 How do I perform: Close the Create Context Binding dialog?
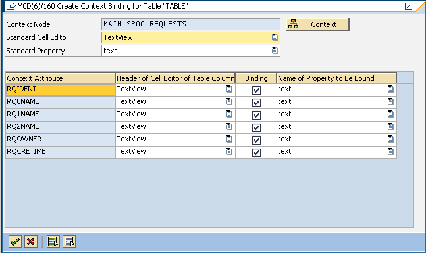408,6
